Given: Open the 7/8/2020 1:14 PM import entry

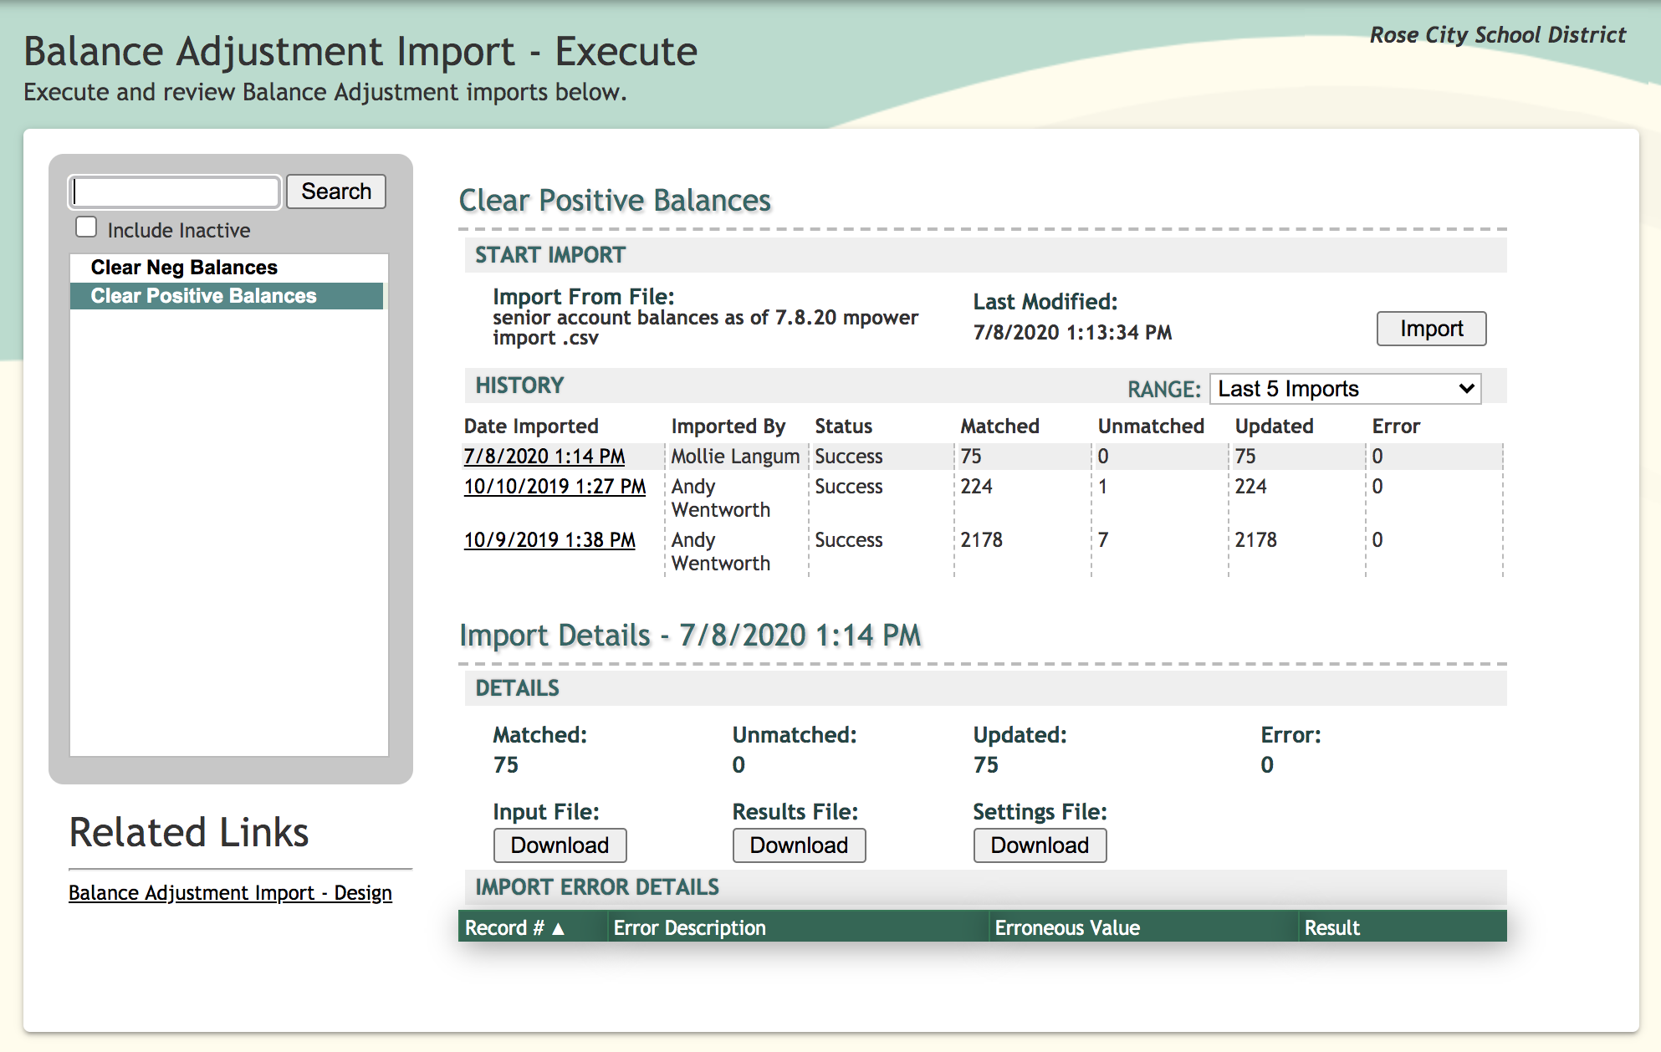Looking at the screenshot, I should 544,457.
